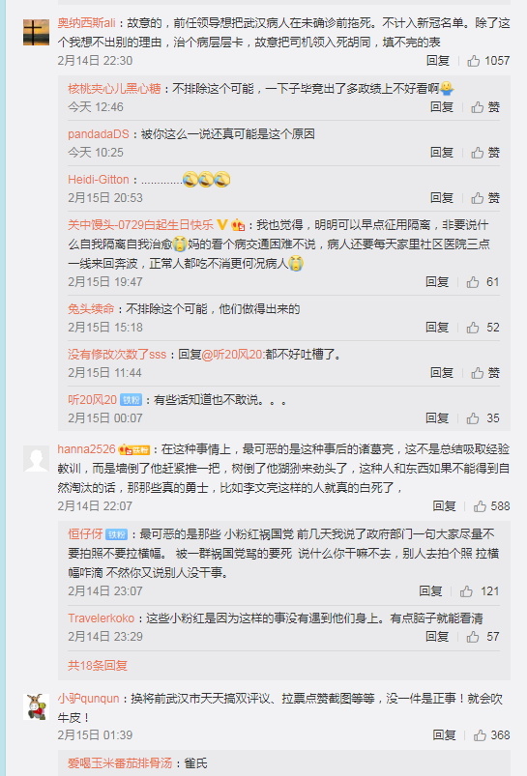Open hanna2526's default avatar
Screen dimensions: 527x776
(36, 458)
